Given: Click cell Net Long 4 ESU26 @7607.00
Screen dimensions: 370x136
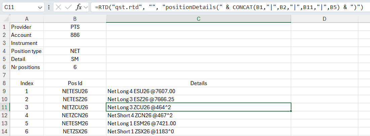Looking at the screenshot, I should [x=199, y=91].
